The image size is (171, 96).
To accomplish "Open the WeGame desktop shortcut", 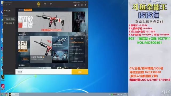I will pyautogui.click(x=3, y=78).
